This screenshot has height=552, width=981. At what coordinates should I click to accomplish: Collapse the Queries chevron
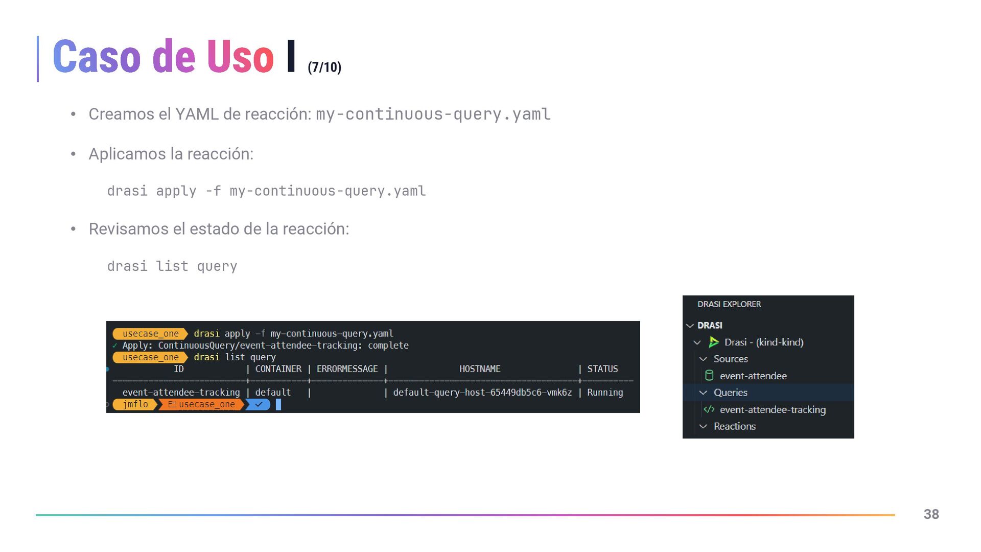tap(703, 393)
